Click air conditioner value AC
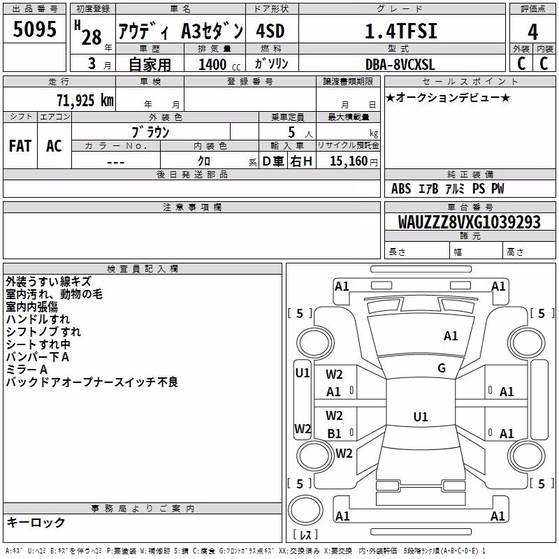 [55, 146]
